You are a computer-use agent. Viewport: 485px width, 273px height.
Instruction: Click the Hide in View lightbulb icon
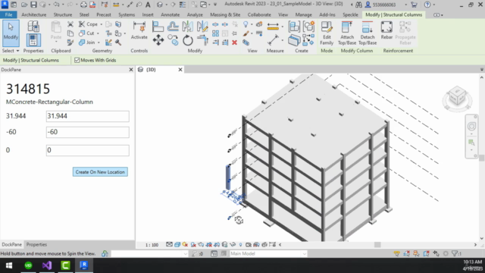click(246, 24)
